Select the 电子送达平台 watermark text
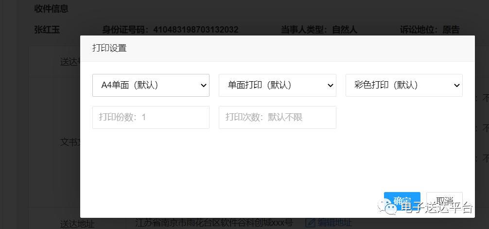 pyautogui.click(x=437, y=208)
